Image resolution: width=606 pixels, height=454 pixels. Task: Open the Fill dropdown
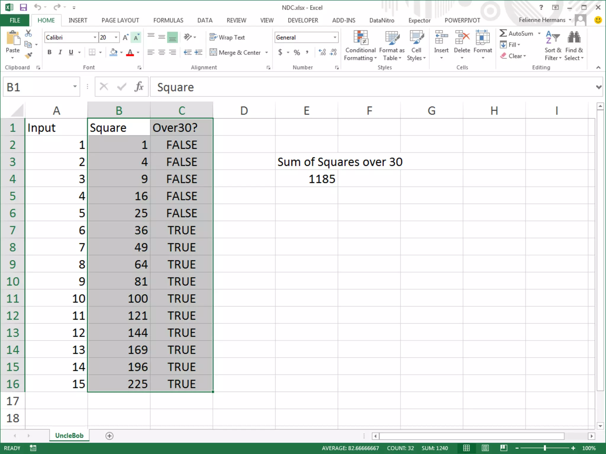(x=510, y=45)
